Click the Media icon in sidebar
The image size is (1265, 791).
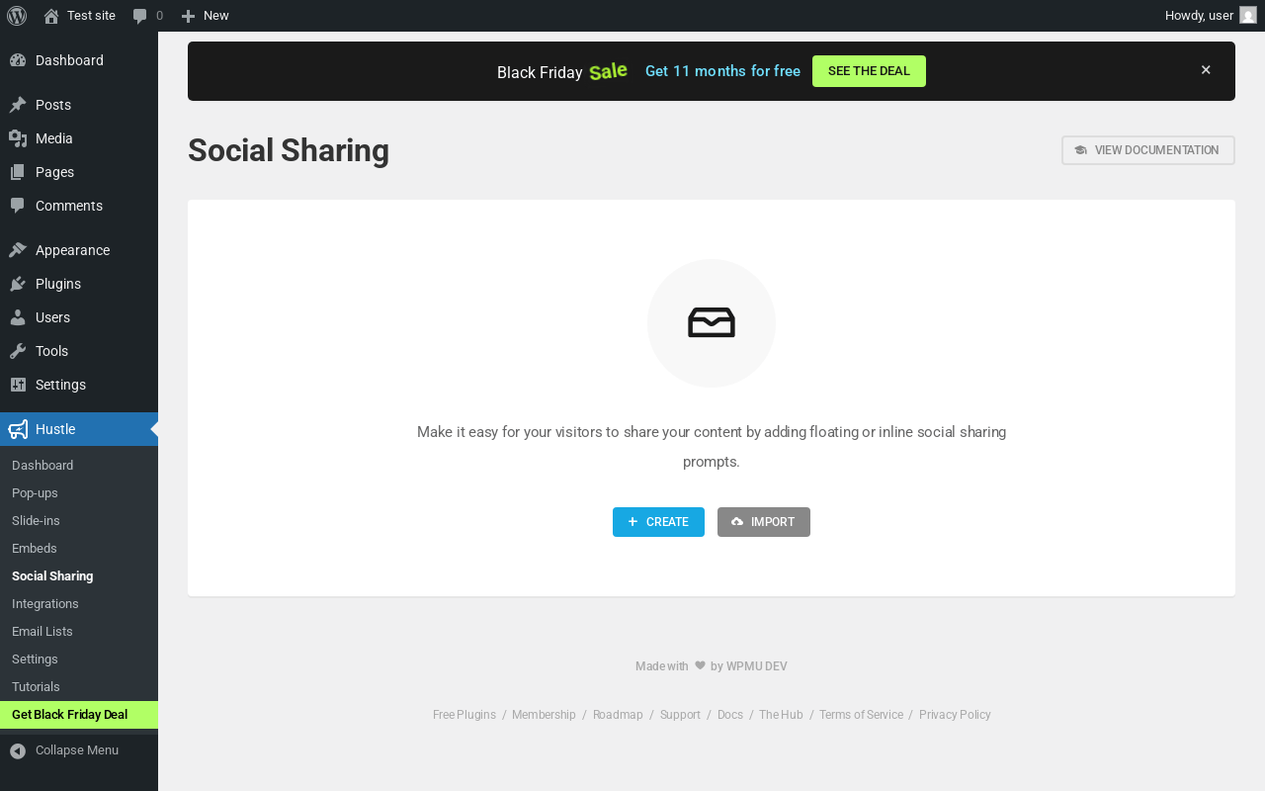[x=18, y=138]
